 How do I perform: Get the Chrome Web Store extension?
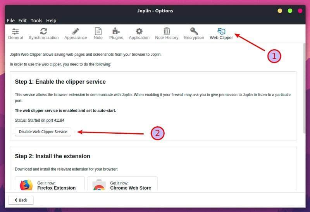(130, 188)
